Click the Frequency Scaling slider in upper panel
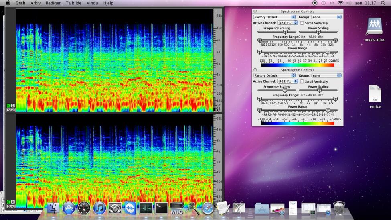 coord(285,32)
